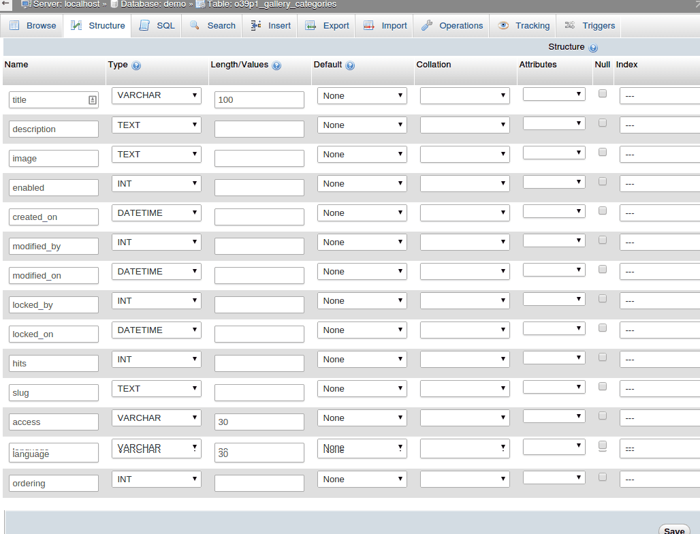Open Type dropdown for locked_on row
Viewport: 700px width, 534px height.
(x=156, y=330)
